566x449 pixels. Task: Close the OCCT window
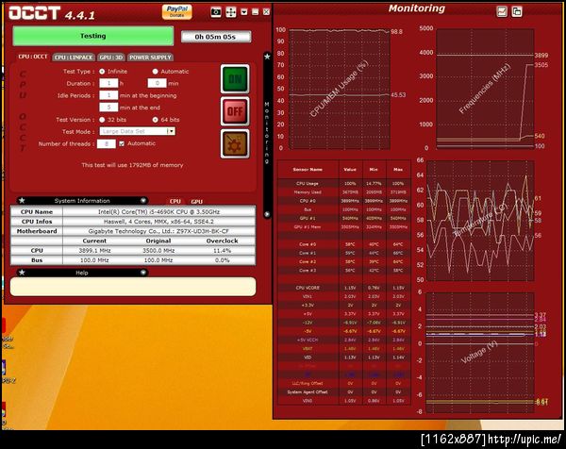point(266,12)
